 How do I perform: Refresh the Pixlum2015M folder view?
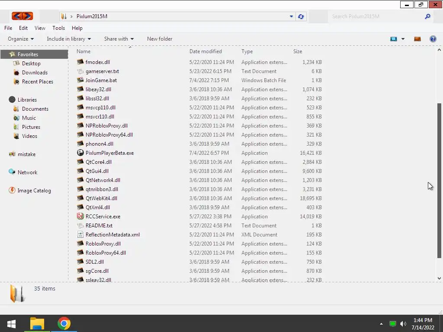(301, 16)
